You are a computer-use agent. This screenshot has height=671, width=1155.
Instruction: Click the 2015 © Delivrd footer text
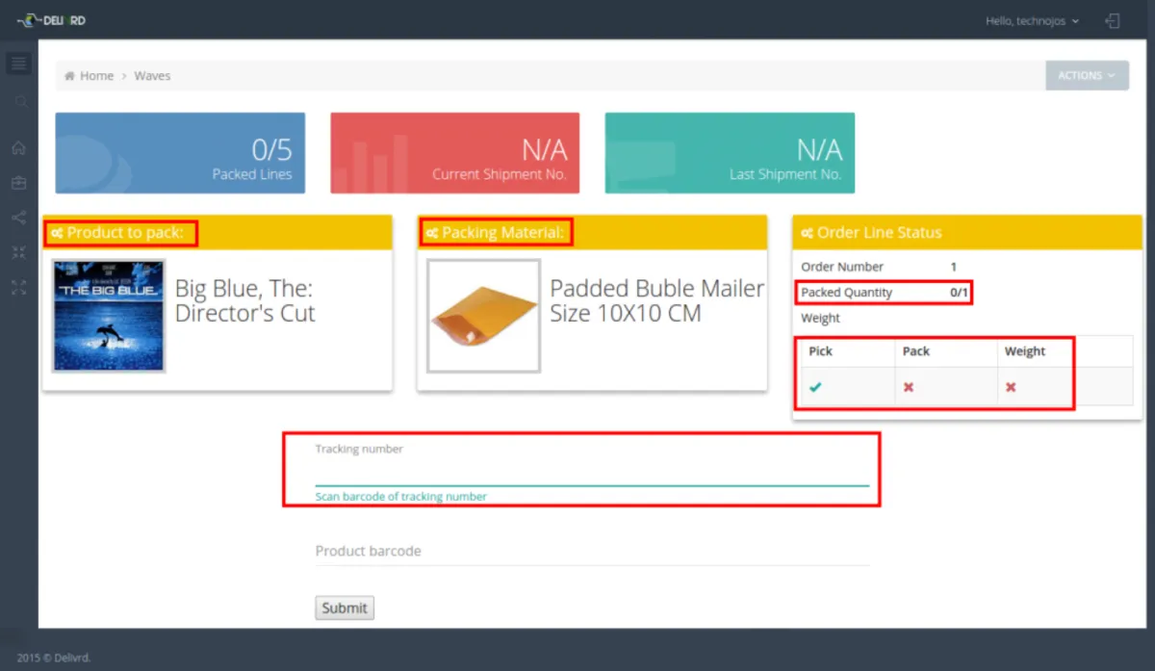pos(54,658)
